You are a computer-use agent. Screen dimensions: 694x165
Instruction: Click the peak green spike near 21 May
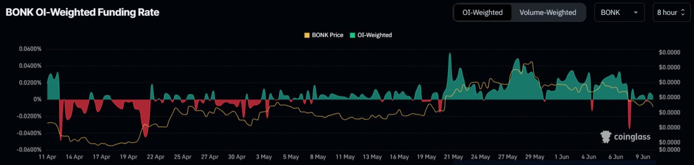[450, 54]
